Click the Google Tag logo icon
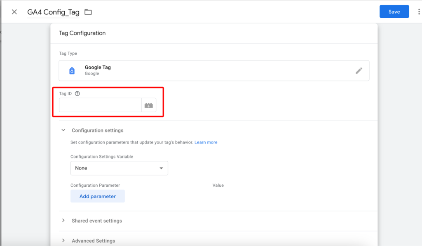The width and height of the screenshot is (422, 246). click(72, 71)
